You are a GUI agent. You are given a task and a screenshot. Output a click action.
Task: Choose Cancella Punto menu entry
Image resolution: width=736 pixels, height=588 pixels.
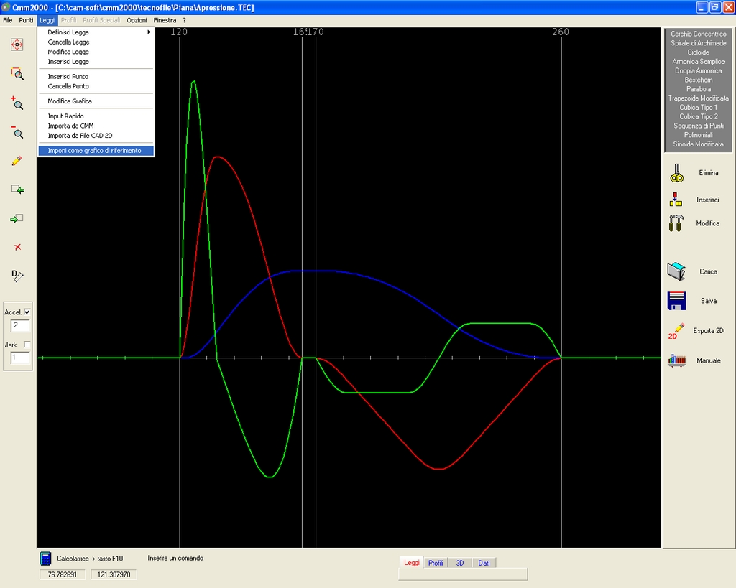(96, 86)
